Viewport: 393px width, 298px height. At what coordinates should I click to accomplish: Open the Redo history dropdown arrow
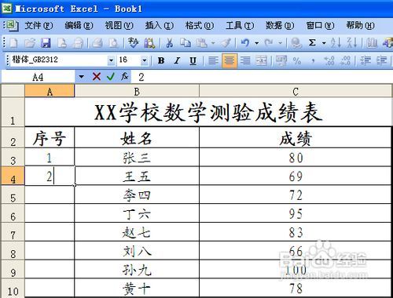point(281,43)
